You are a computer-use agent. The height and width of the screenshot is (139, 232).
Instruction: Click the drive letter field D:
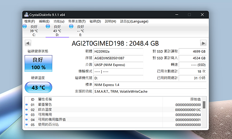click(118, 78)
